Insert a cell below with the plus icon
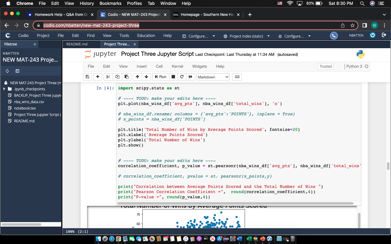This screenshot has width=391, height=244. [97, 77]
